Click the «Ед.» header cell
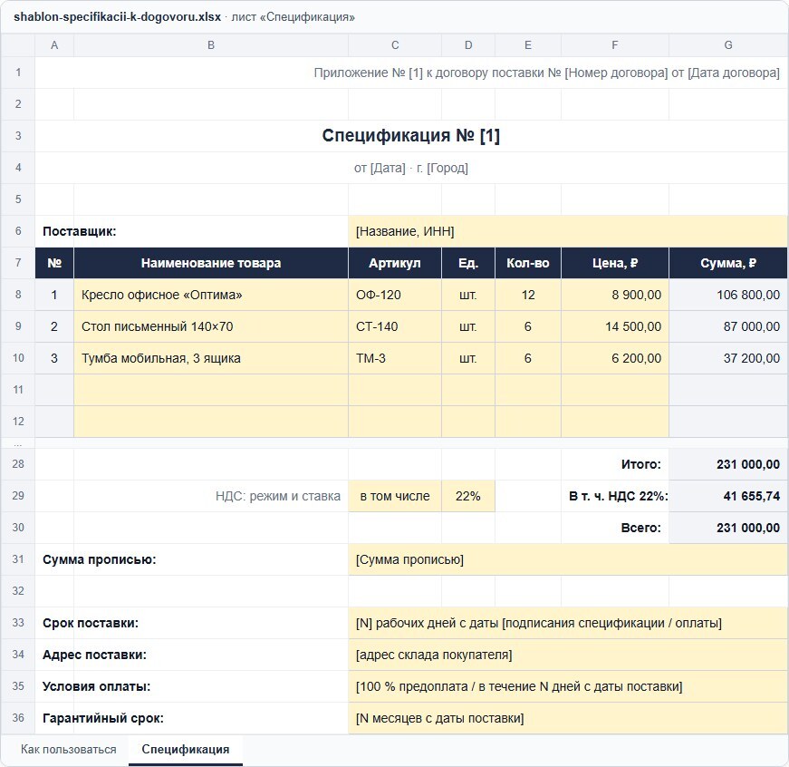789x767 pixels. click(468, 263)
